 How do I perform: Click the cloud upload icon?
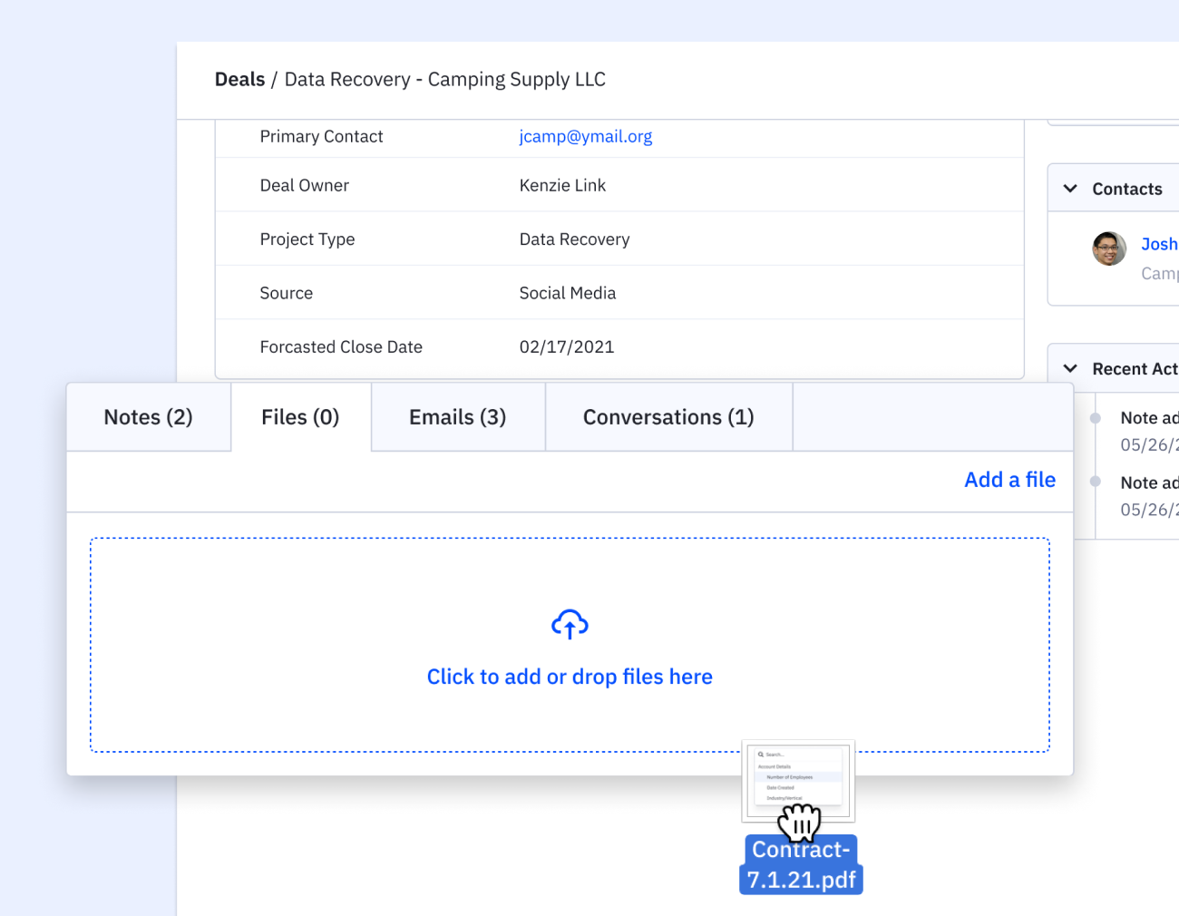pos(570,623)
